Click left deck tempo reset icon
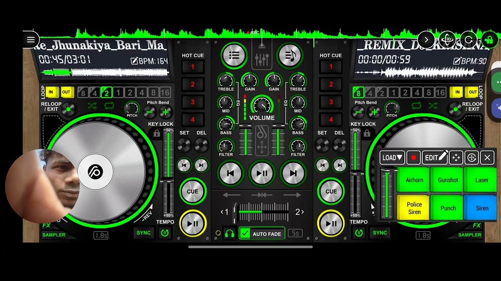Image resolution: width=501 pixels, height=281 pixels. [x=165, y=233]
